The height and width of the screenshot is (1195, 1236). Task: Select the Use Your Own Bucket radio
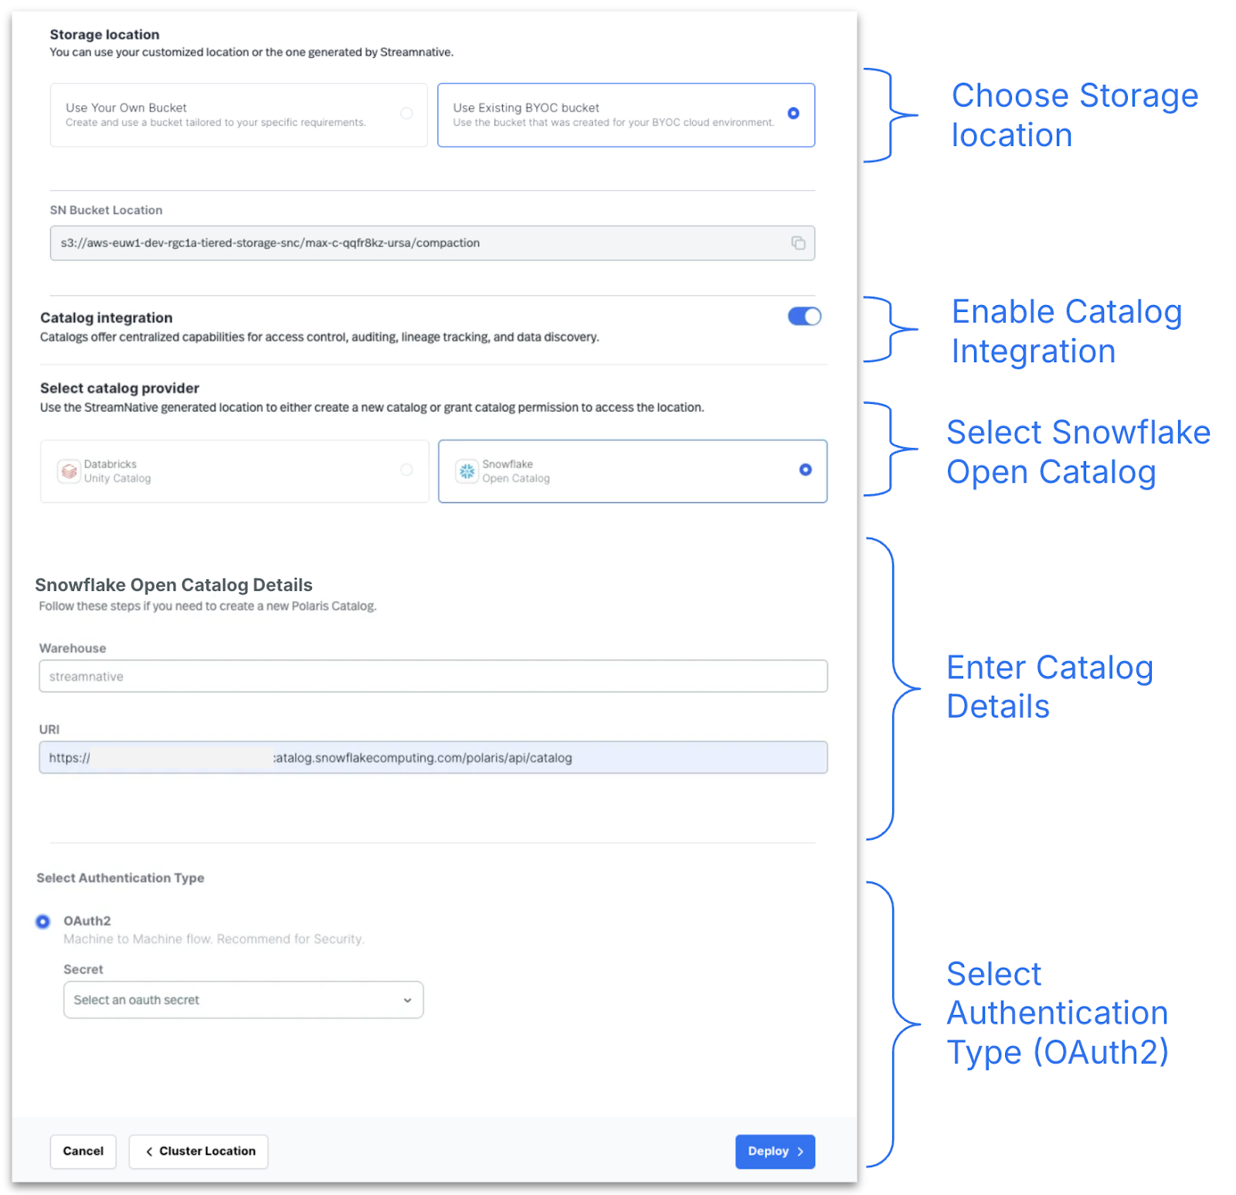[x=406, y=114]
